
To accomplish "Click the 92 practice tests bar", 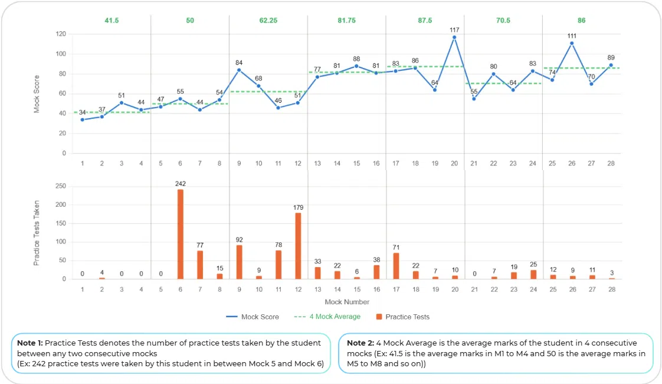I will (240, 262).
